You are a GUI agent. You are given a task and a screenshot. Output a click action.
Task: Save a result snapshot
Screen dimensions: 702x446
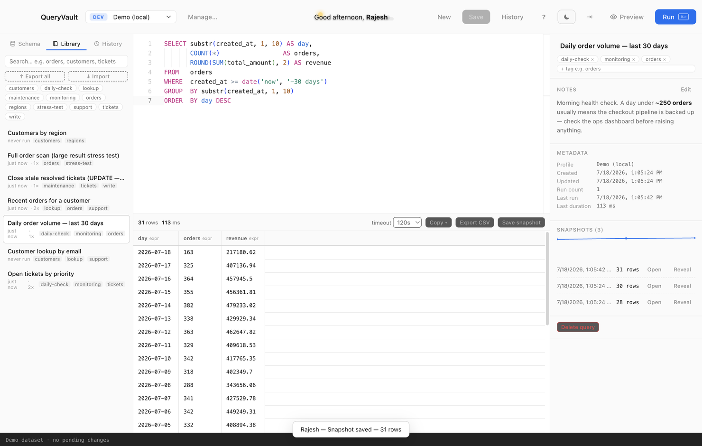521,223
